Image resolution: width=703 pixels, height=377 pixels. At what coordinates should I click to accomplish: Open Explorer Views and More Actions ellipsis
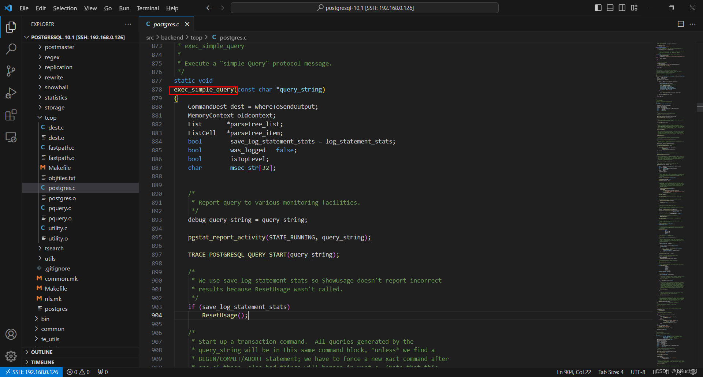[128, 24]
